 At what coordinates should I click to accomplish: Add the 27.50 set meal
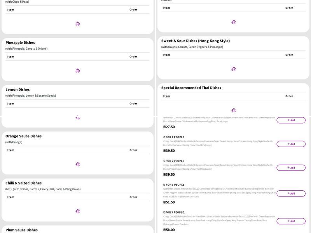click(x=291, y=120)
